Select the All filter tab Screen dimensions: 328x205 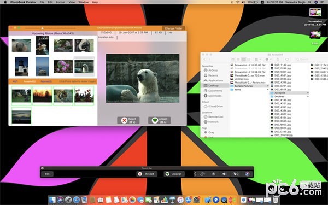click(15, 81)
